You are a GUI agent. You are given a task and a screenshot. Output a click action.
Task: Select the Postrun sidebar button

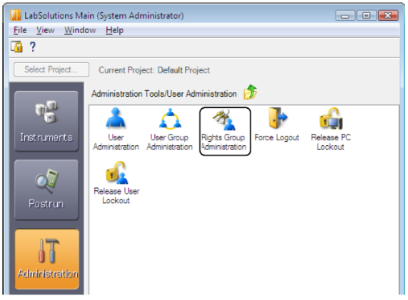point(47,190)
